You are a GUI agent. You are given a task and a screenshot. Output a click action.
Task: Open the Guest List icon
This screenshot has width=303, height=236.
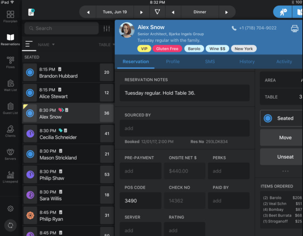coord(10,108)
